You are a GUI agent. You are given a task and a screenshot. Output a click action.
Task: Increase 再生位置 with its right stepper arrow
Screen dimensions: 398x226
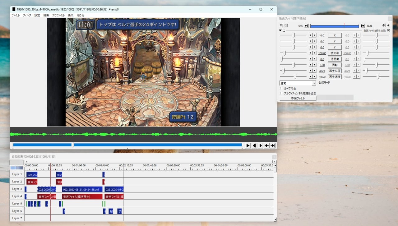[314, 71]
